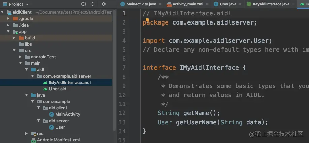Close the User.java tab
Screen dimensions: 309x143
tap(240, 4)
